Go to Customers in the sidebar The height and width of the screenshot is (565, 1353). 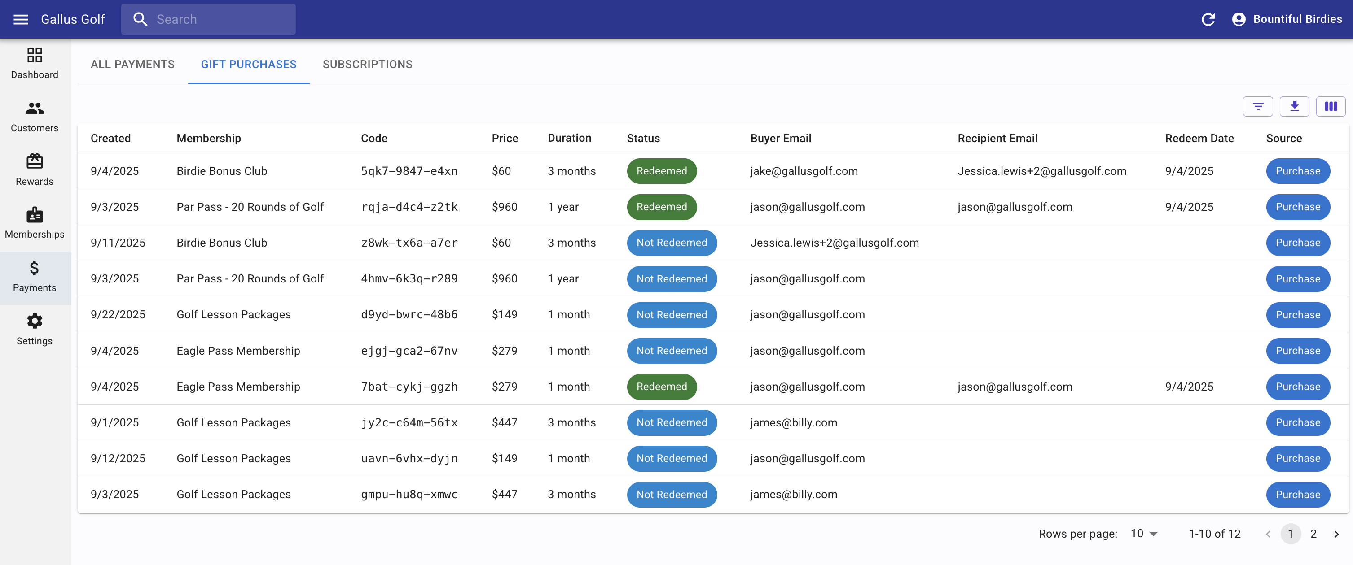(x=35, y=117)
